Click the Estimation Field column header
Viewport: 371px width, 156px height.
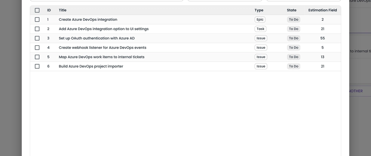(322, 10)
